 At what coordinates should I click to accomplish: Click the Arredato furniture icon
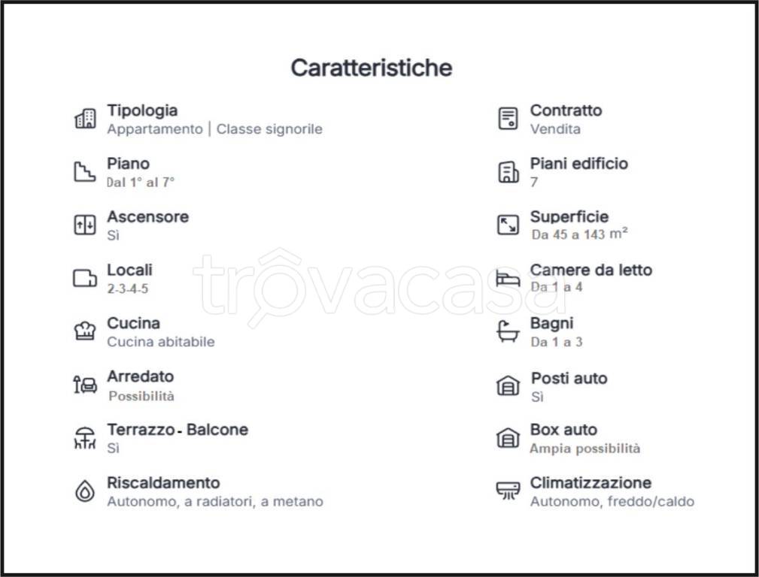[x=85, y=385]
